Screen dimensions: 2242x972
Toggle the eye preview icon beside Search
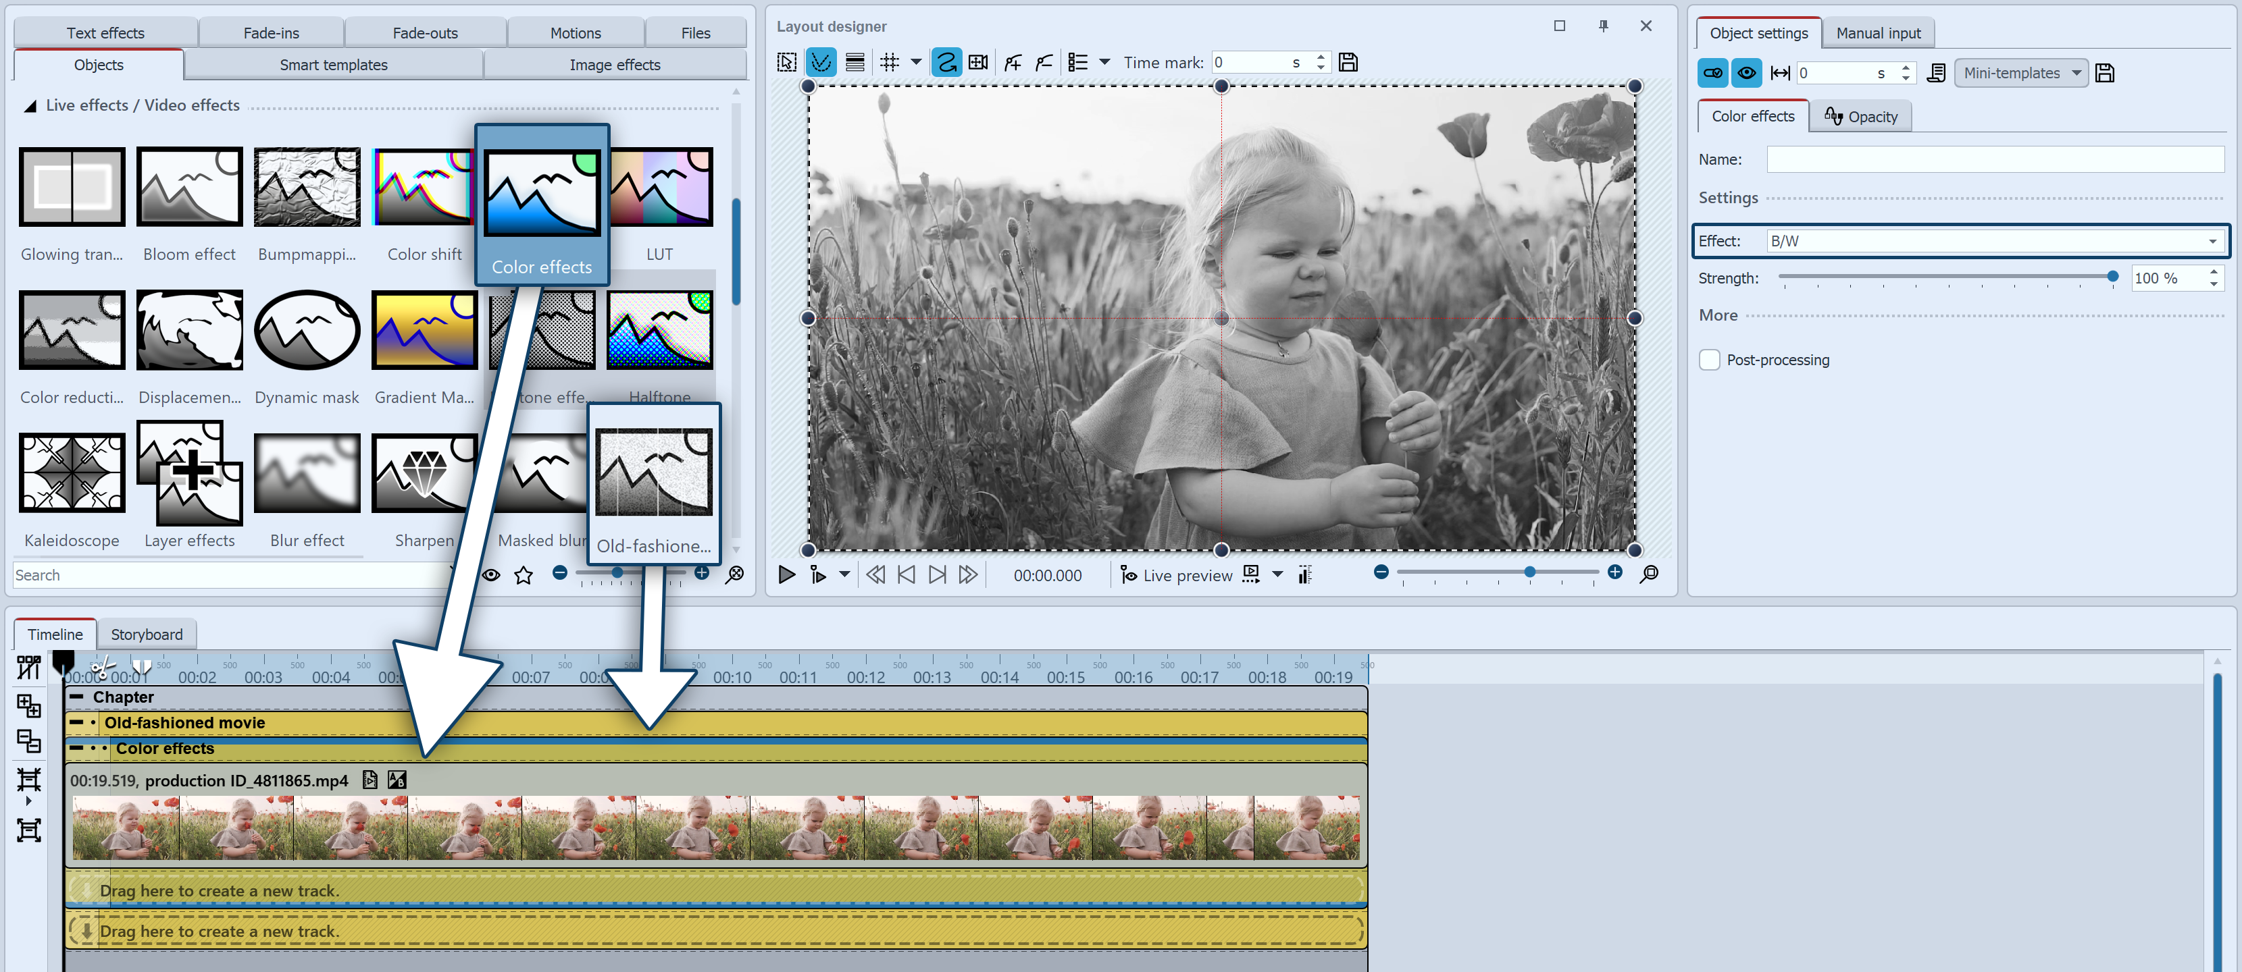[491, 574]
